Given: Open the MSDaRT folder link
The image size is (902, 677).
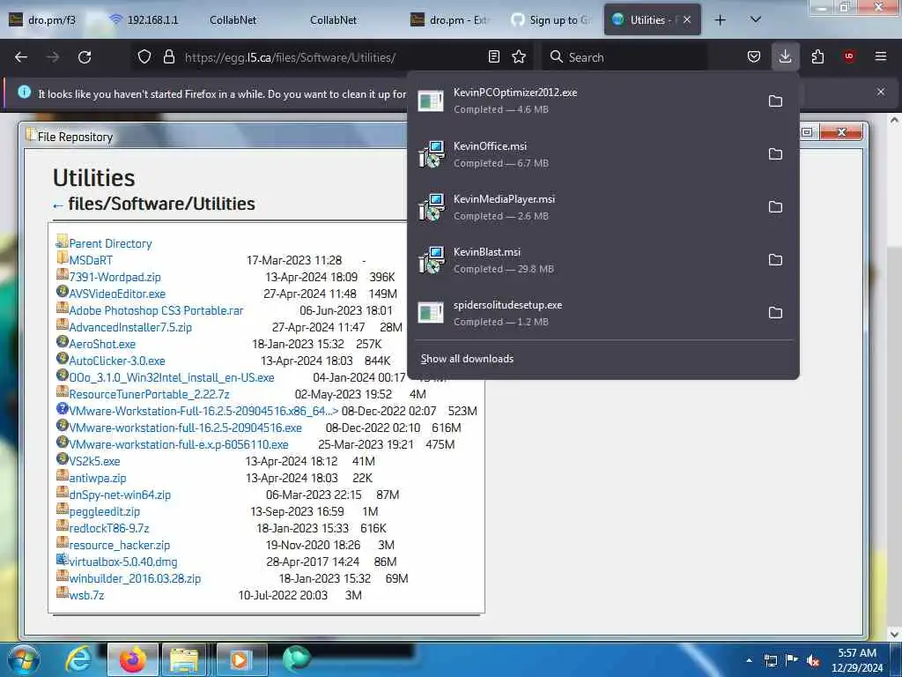Looking at the screenshot, I should (x=91, y=260).
